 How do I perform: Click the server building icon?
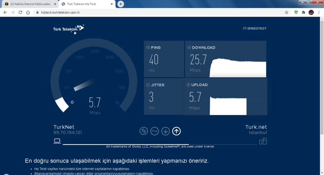[263, 141]
